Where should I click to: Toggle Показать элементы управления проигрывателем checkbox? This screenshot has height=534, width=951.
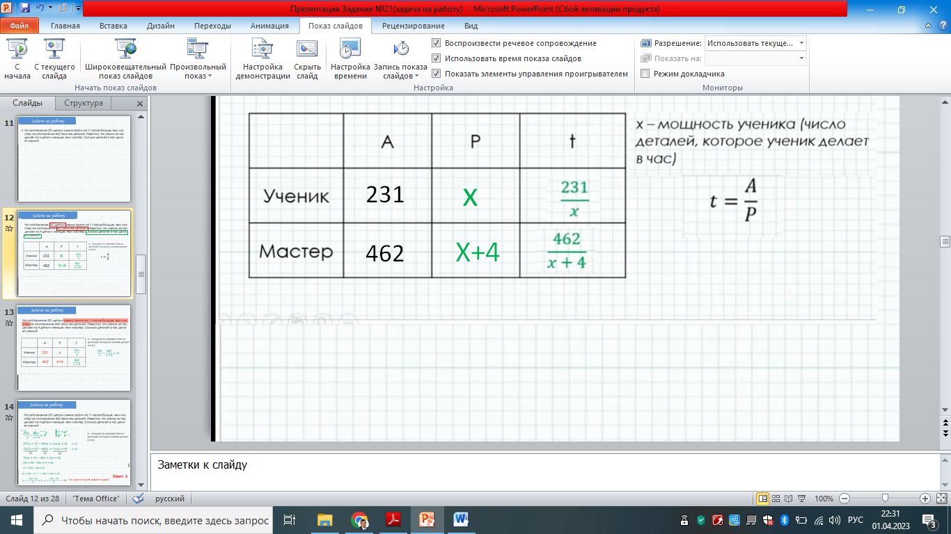pos(436,74)
